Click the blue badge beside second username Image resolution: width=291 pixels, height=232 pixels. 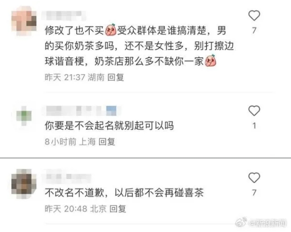pyautogui.click(x=111, y=111)
